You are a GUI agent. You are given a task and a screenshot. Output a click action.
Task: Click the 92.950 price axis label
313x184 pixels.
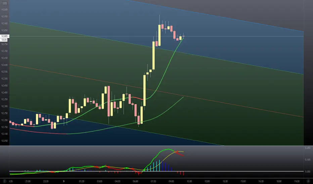[x=4, y=16]
